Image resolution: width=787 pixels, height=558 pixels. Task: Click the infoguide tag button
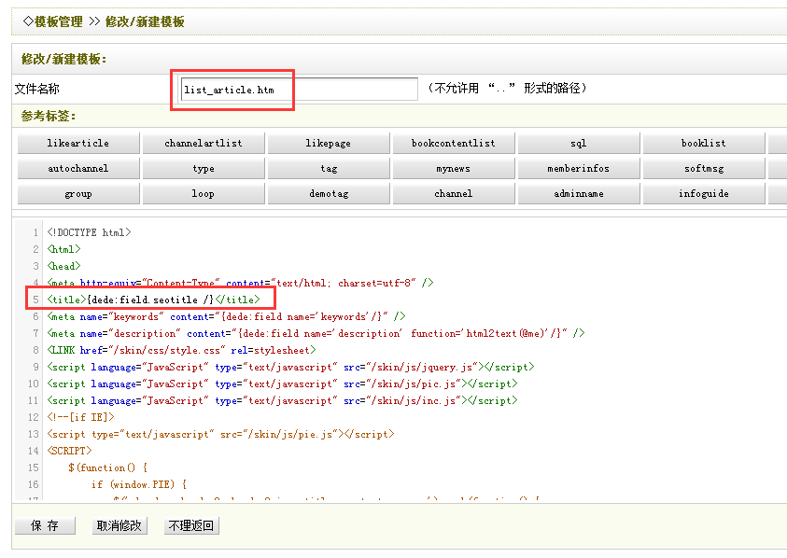pos(704,194)
